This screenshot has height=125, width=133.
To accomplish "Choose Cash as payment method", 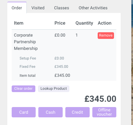I will (x=50, y=112).
